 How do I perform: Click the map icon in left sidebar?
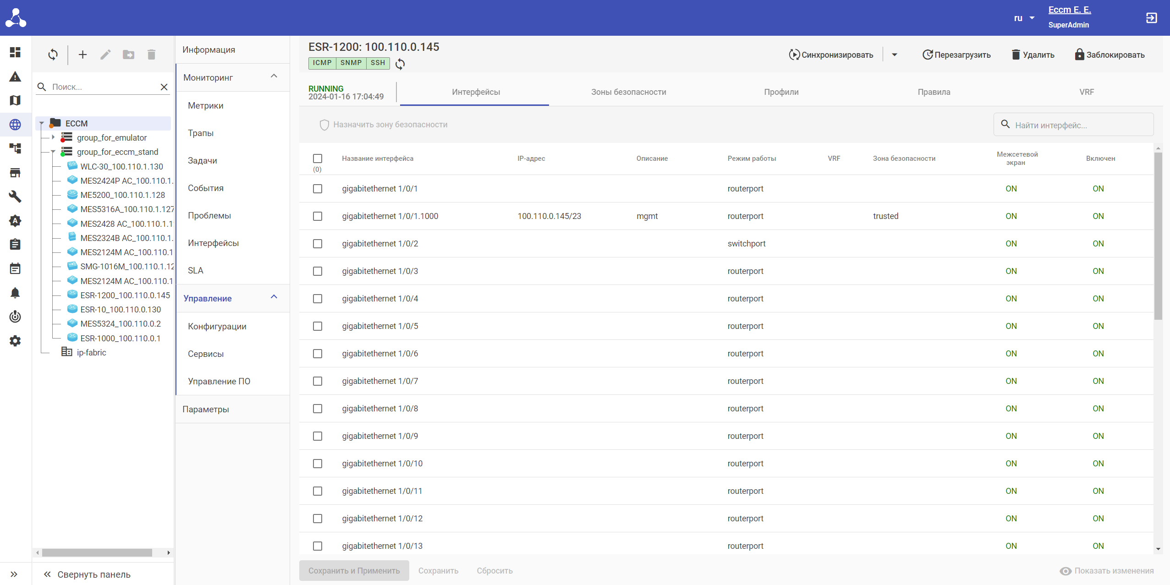(x=15, y=100)
